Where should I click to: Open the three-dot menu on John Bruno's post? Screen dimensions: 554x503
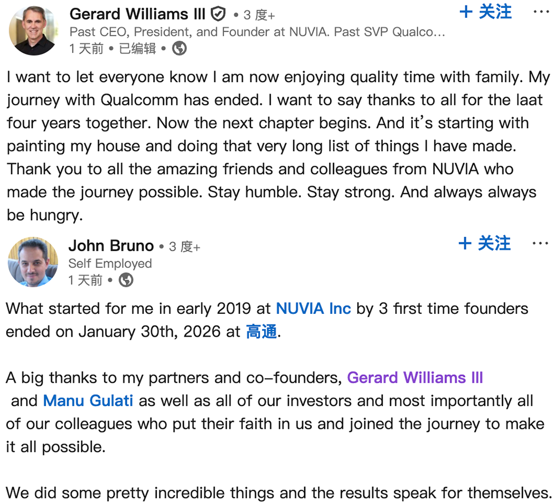[x=540, y=243]
